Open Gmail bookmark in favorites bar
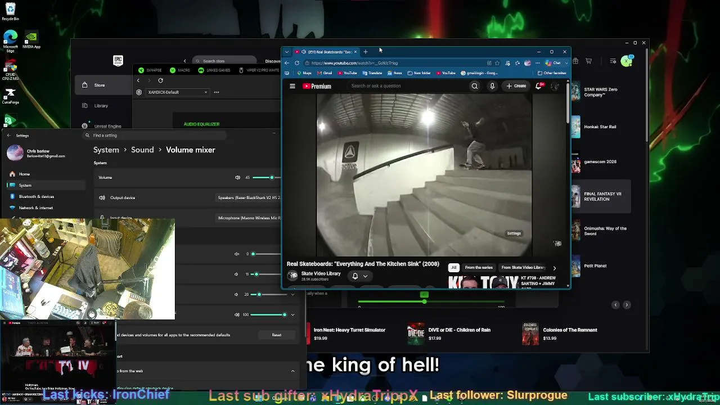 (x=325, y=73)
